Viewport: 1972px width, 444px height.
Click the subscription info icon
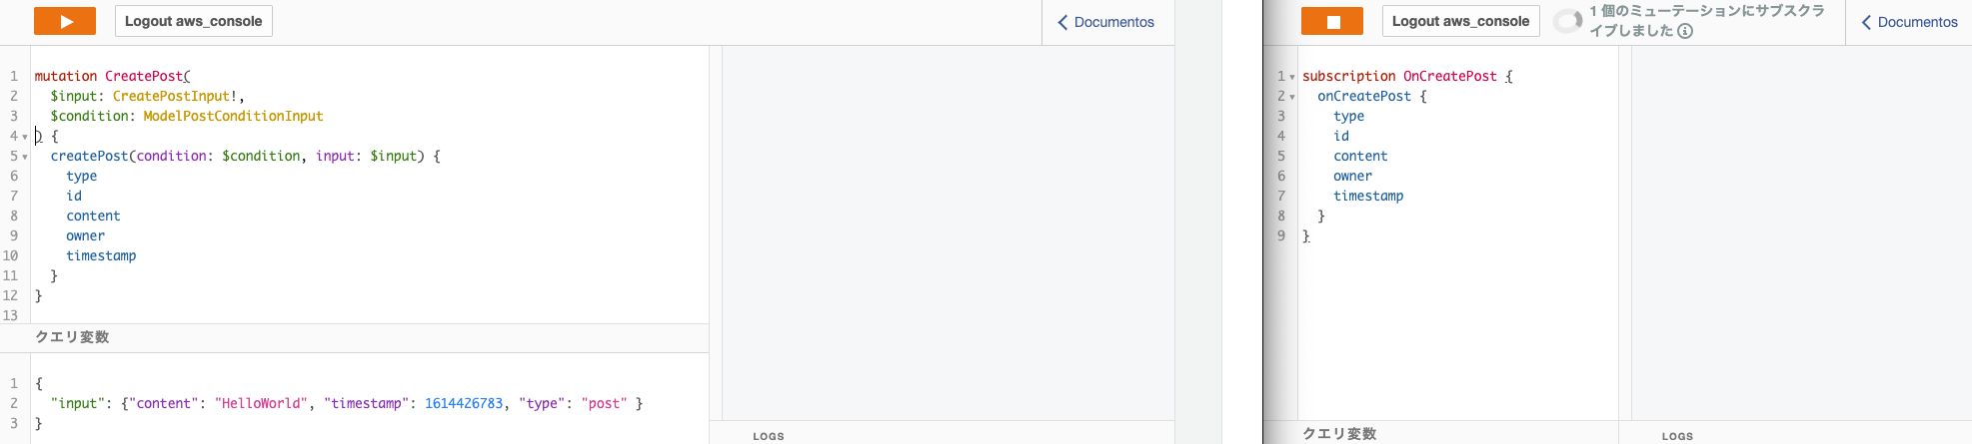1685,31
